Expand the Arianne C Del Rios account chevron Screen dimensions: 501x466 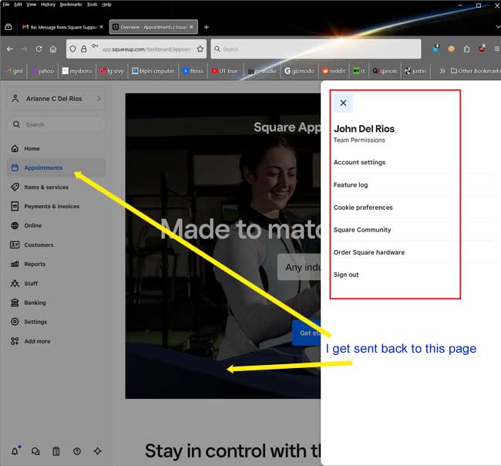[x=99, y=99]
